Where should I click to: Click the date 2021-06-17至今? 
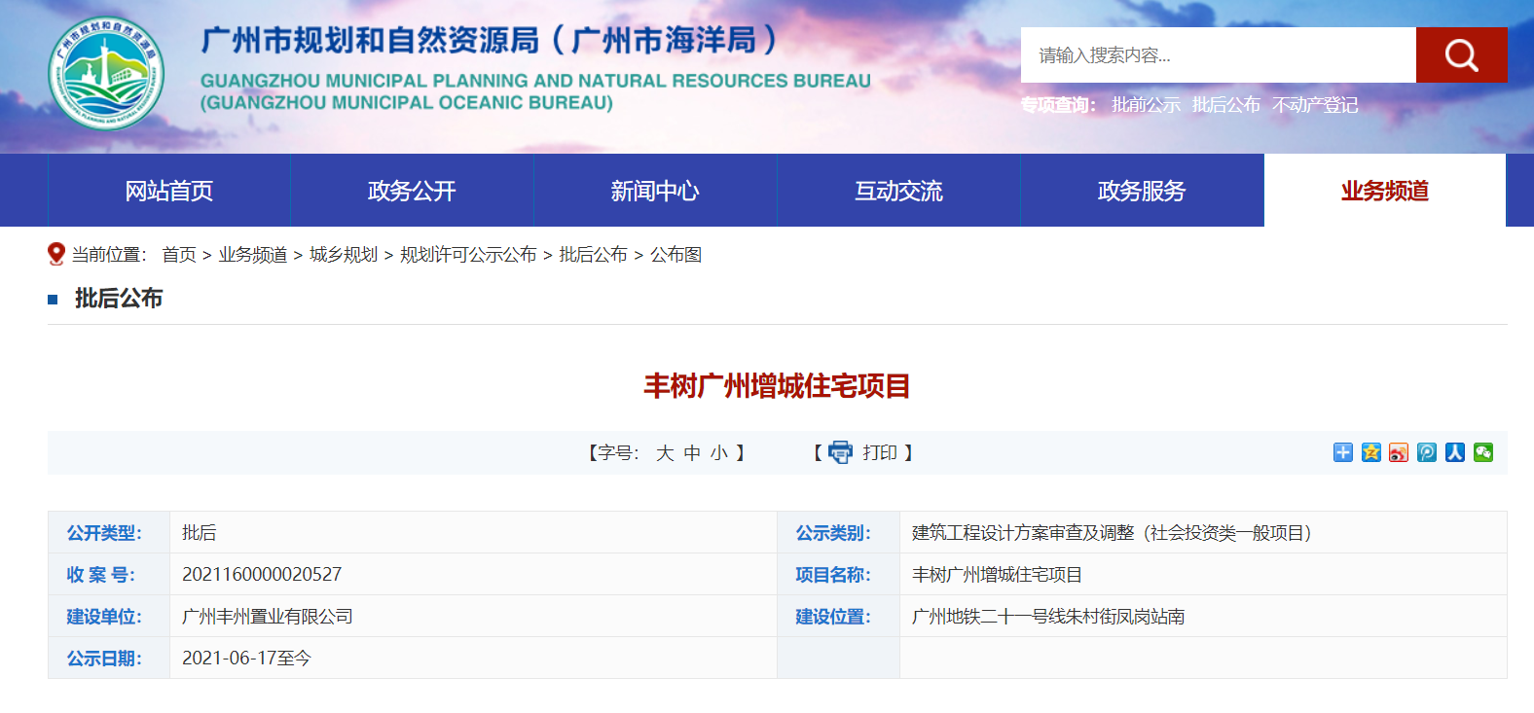pyautogui.click(x=246, y=659)
